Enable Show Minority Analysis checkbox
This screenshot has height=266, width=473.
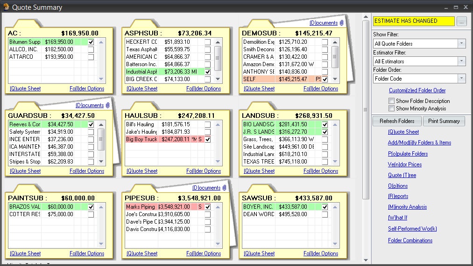[392, 109]
